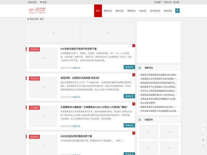Open the QQ红包 navigation item
207x155 pixels.
point(143,11)
